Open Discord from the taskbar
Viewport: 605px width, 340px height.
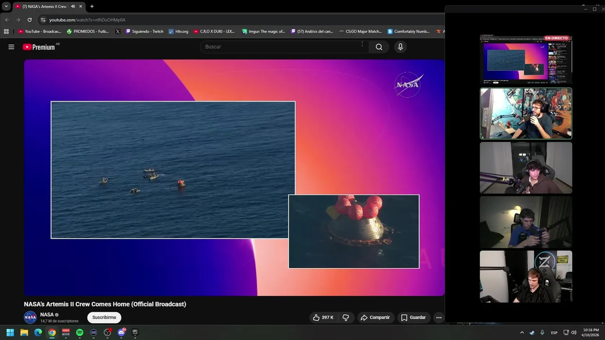click(121, 332)
